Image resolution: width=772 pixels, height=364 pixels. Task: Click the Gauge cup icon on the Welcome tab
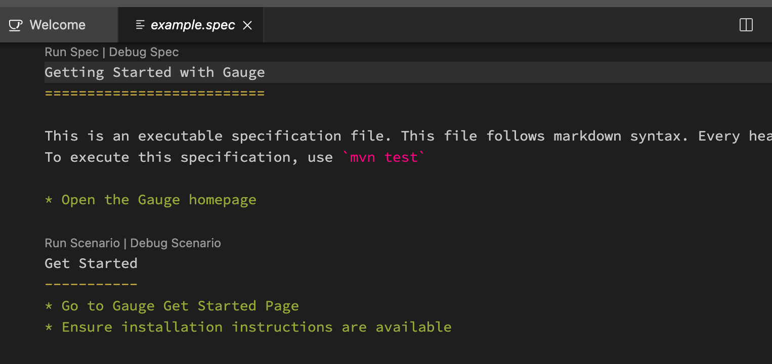click(15, 24)
